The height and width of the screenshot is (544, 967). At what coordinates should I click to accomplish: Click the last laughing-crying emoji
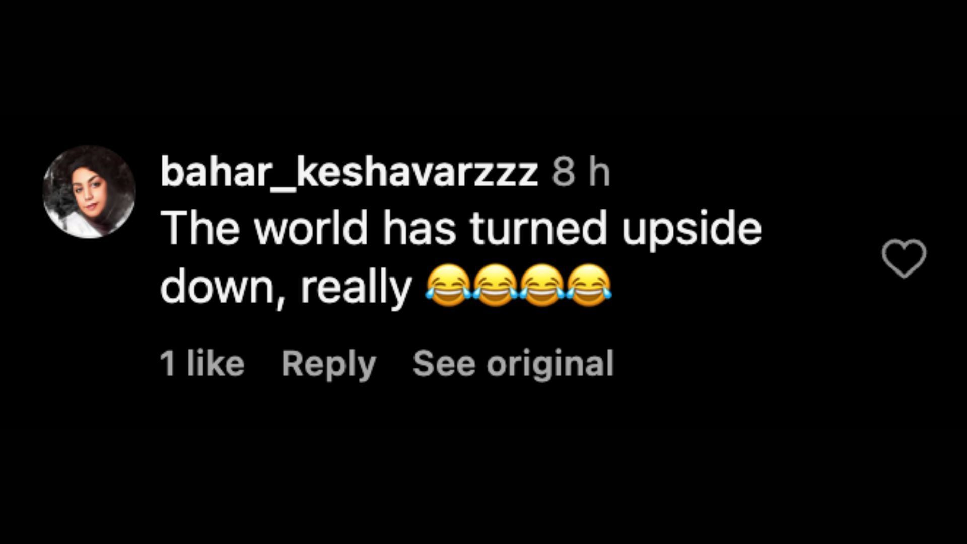tap(589, 286)
